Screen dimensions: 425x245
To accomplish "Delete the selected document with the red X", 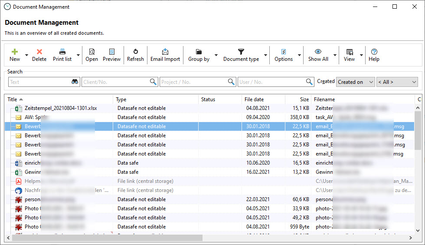I will point(39,52).
